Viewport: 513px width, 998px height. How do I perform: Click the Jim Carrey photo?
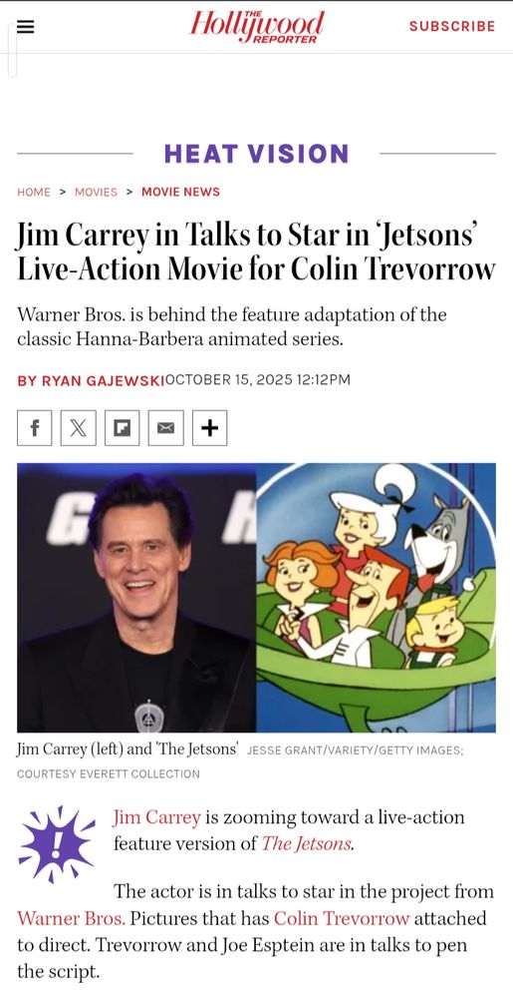136,598
